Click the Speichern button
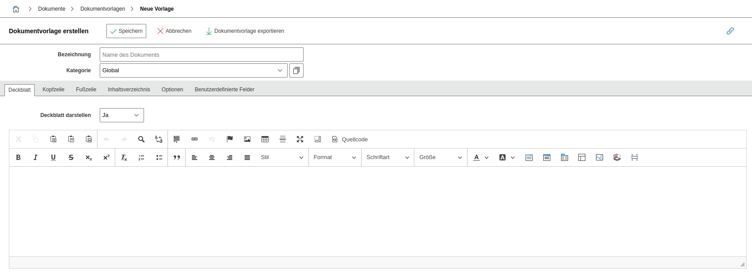The height and width of the screenshot is (273, 752). (126, 31)
